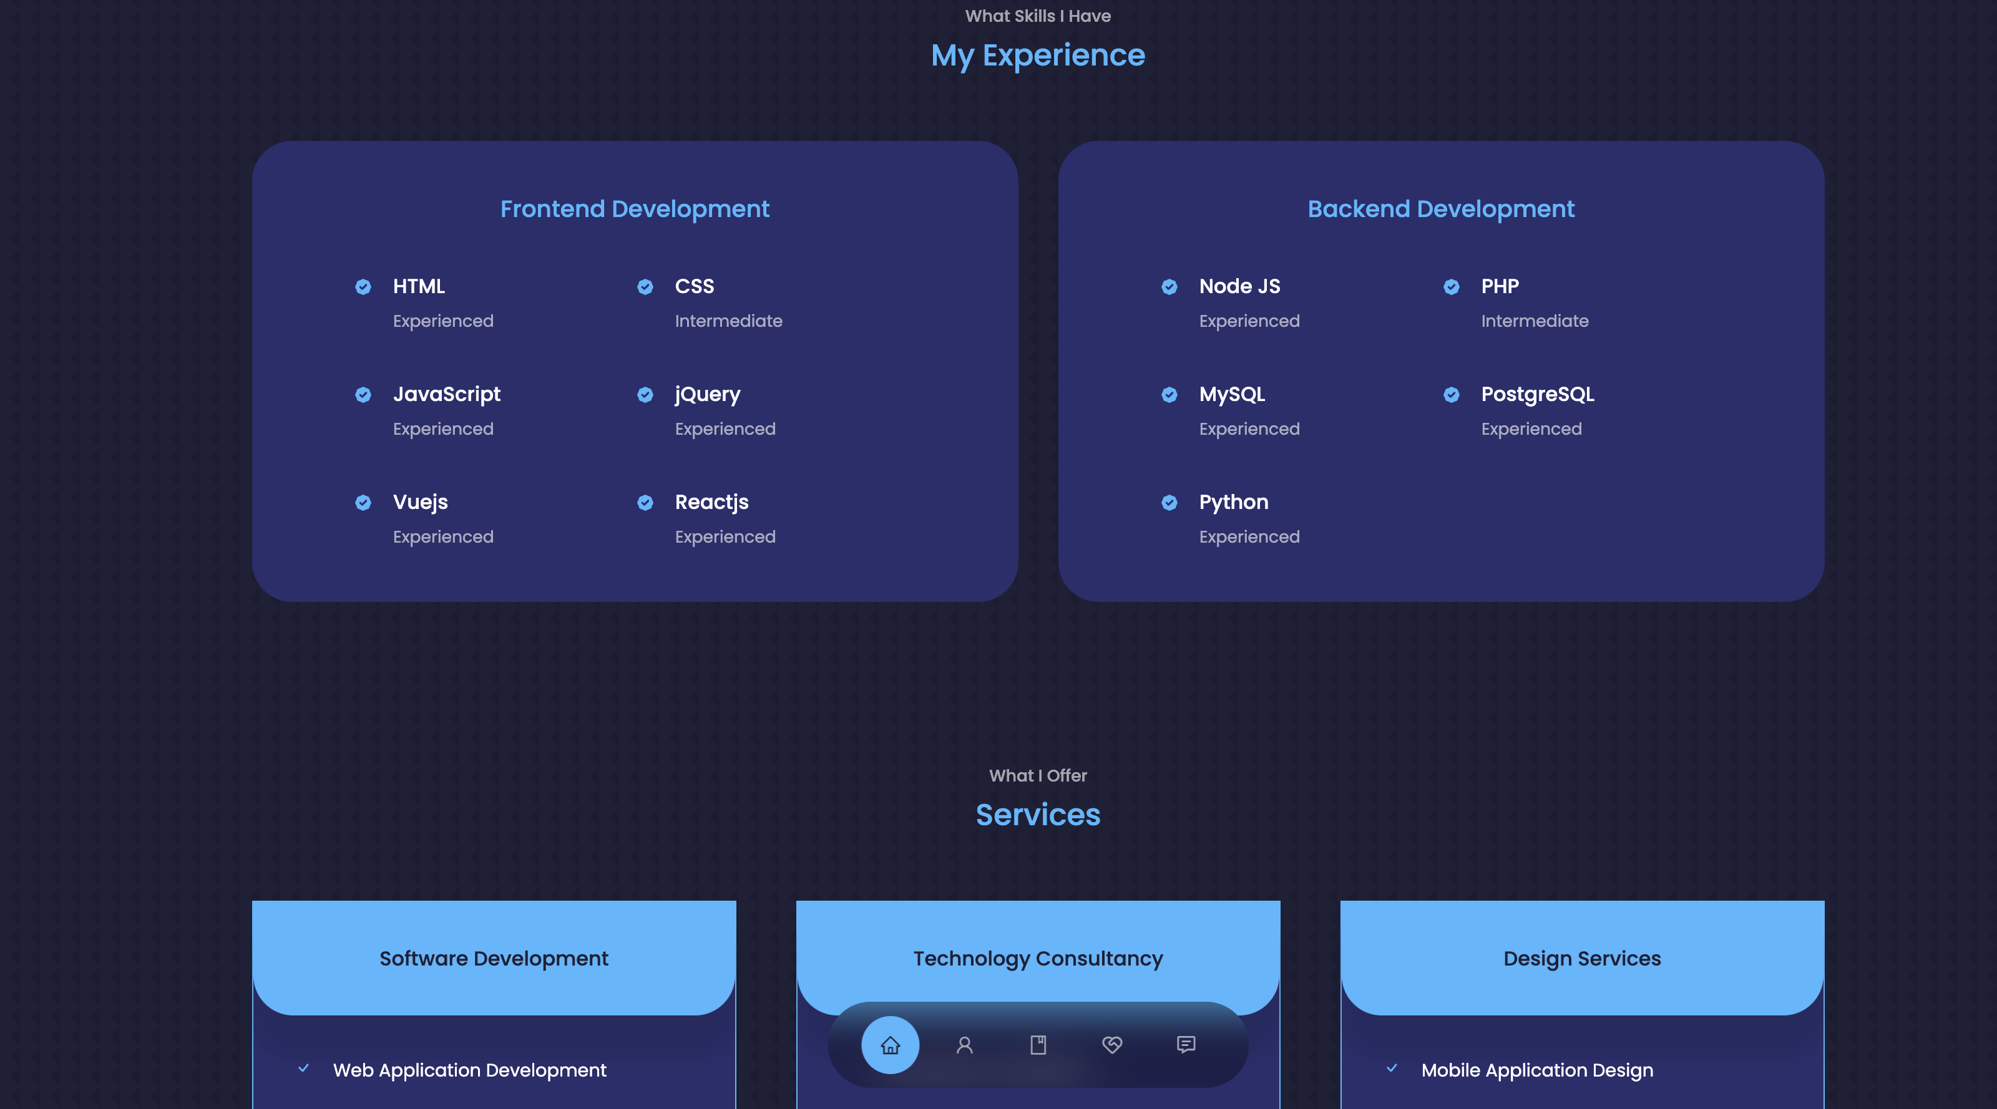1997x1109 pixels.
Task: Select the Home icon in the navigation dock
Action: click(x=890, y=1045)
